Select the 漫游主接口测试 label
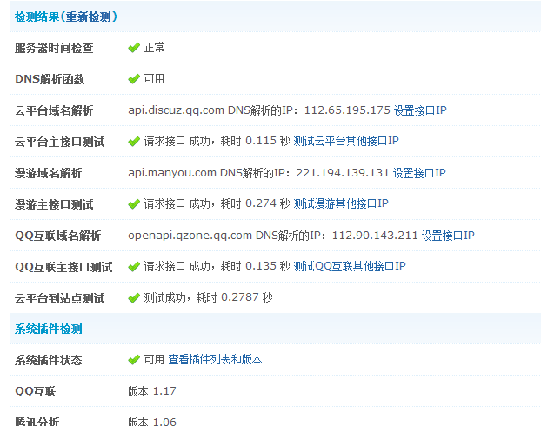The image size is (541, 426). coord(54,204)
